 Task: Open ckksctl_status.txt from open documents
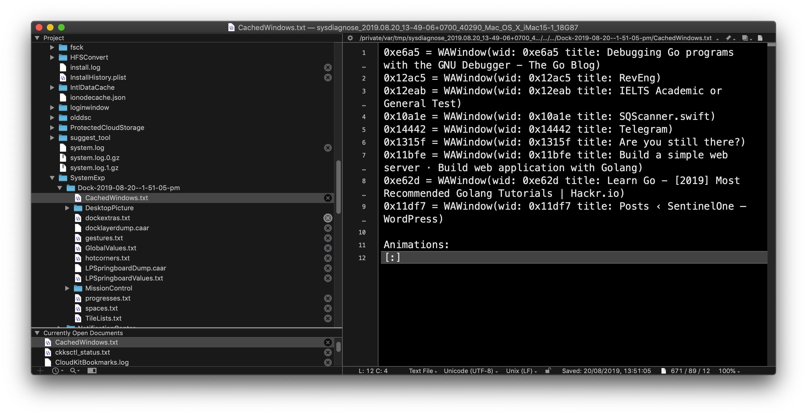click(82, 352)
